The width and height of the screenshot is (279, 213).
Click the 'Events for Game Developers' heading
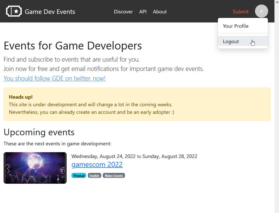(x=73, y=46)
